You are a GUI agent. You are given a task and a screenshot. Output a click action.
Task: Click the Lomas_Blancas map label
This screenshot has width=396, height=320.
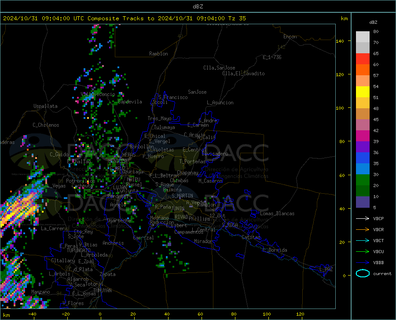pyautogui.click(x=277, y=213)
